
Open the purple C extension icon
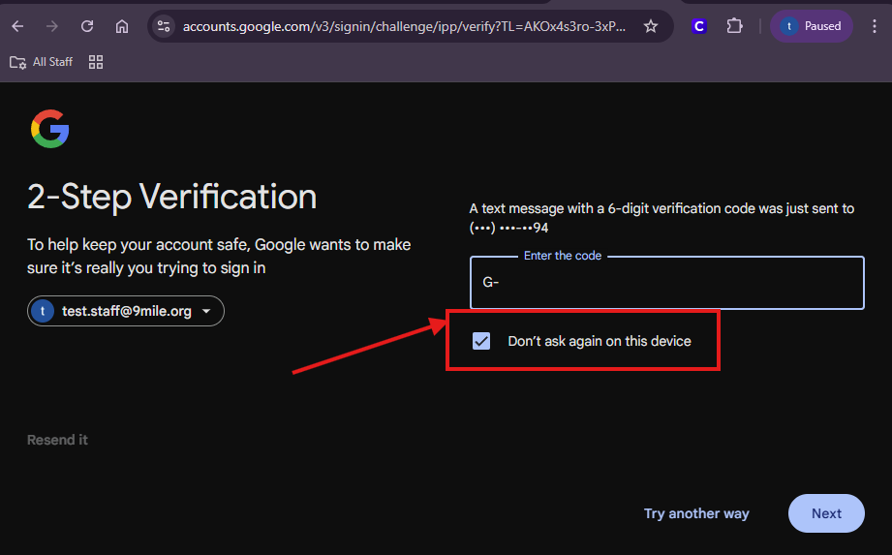699,26
